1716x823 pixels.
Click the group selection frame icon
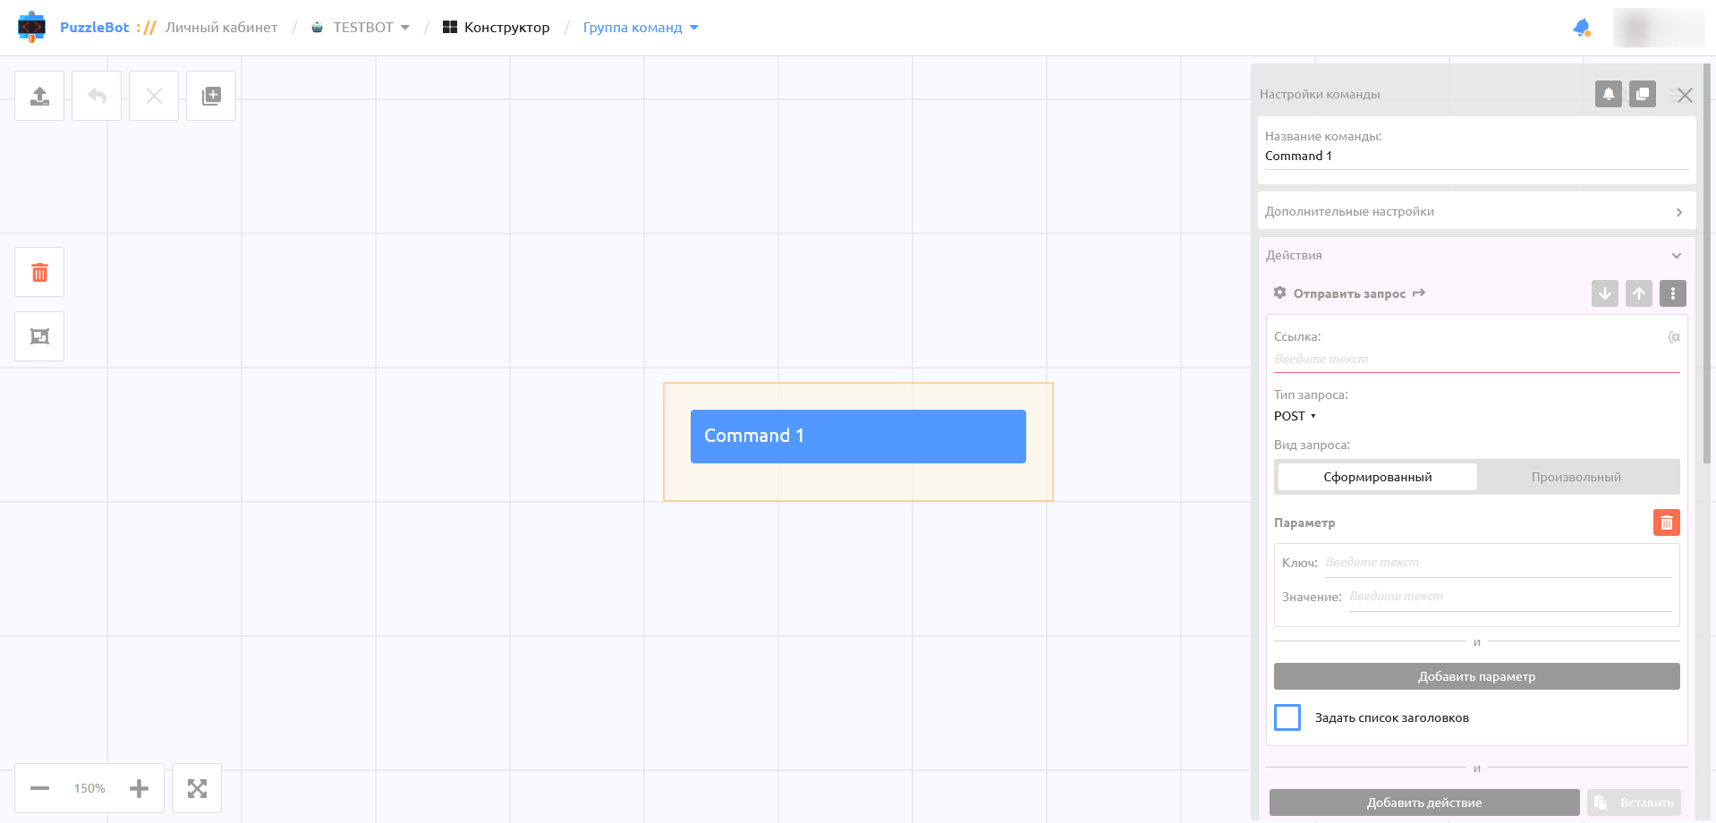(39, 336)
